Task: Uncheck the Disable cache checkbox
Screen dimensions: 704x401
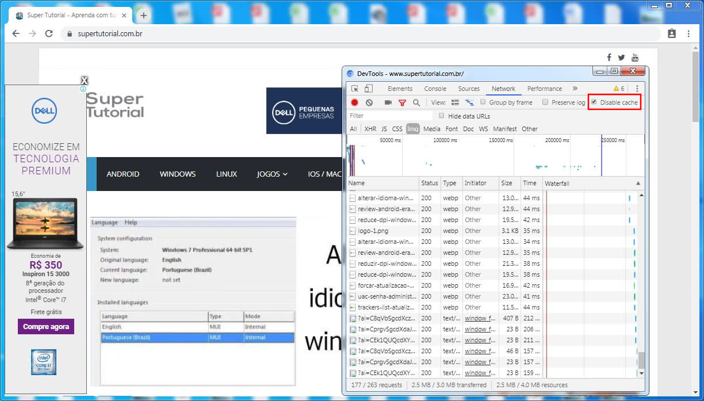Action: [x=594, y=102]
